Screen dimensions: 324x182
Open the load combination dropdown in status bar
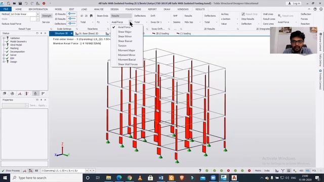point(87,171)
